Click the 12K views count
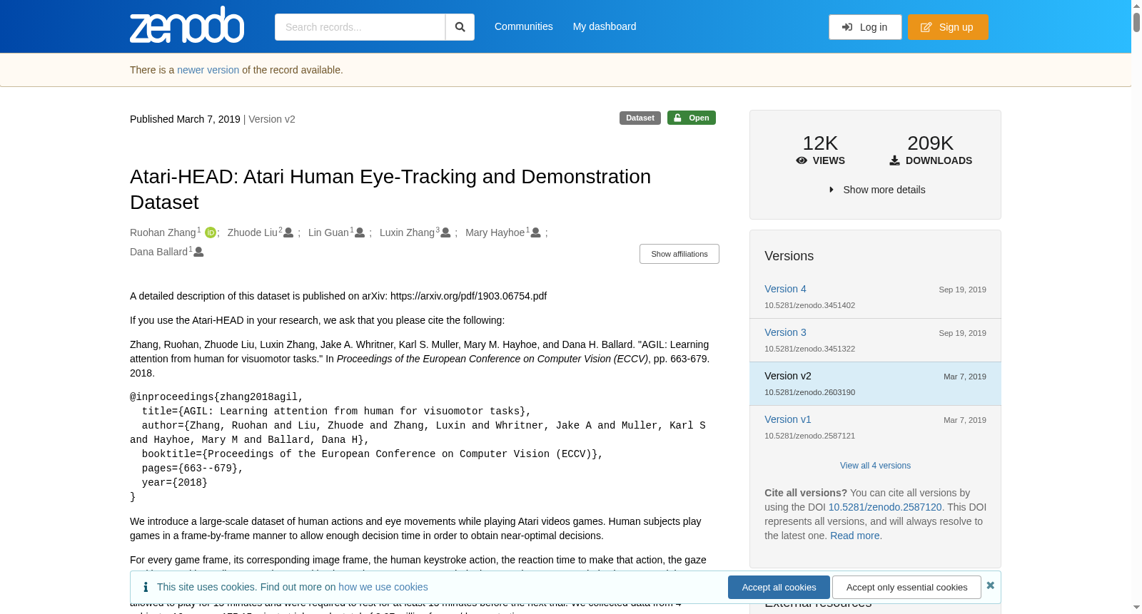The image size is (1142, 614). click(820, 143)
